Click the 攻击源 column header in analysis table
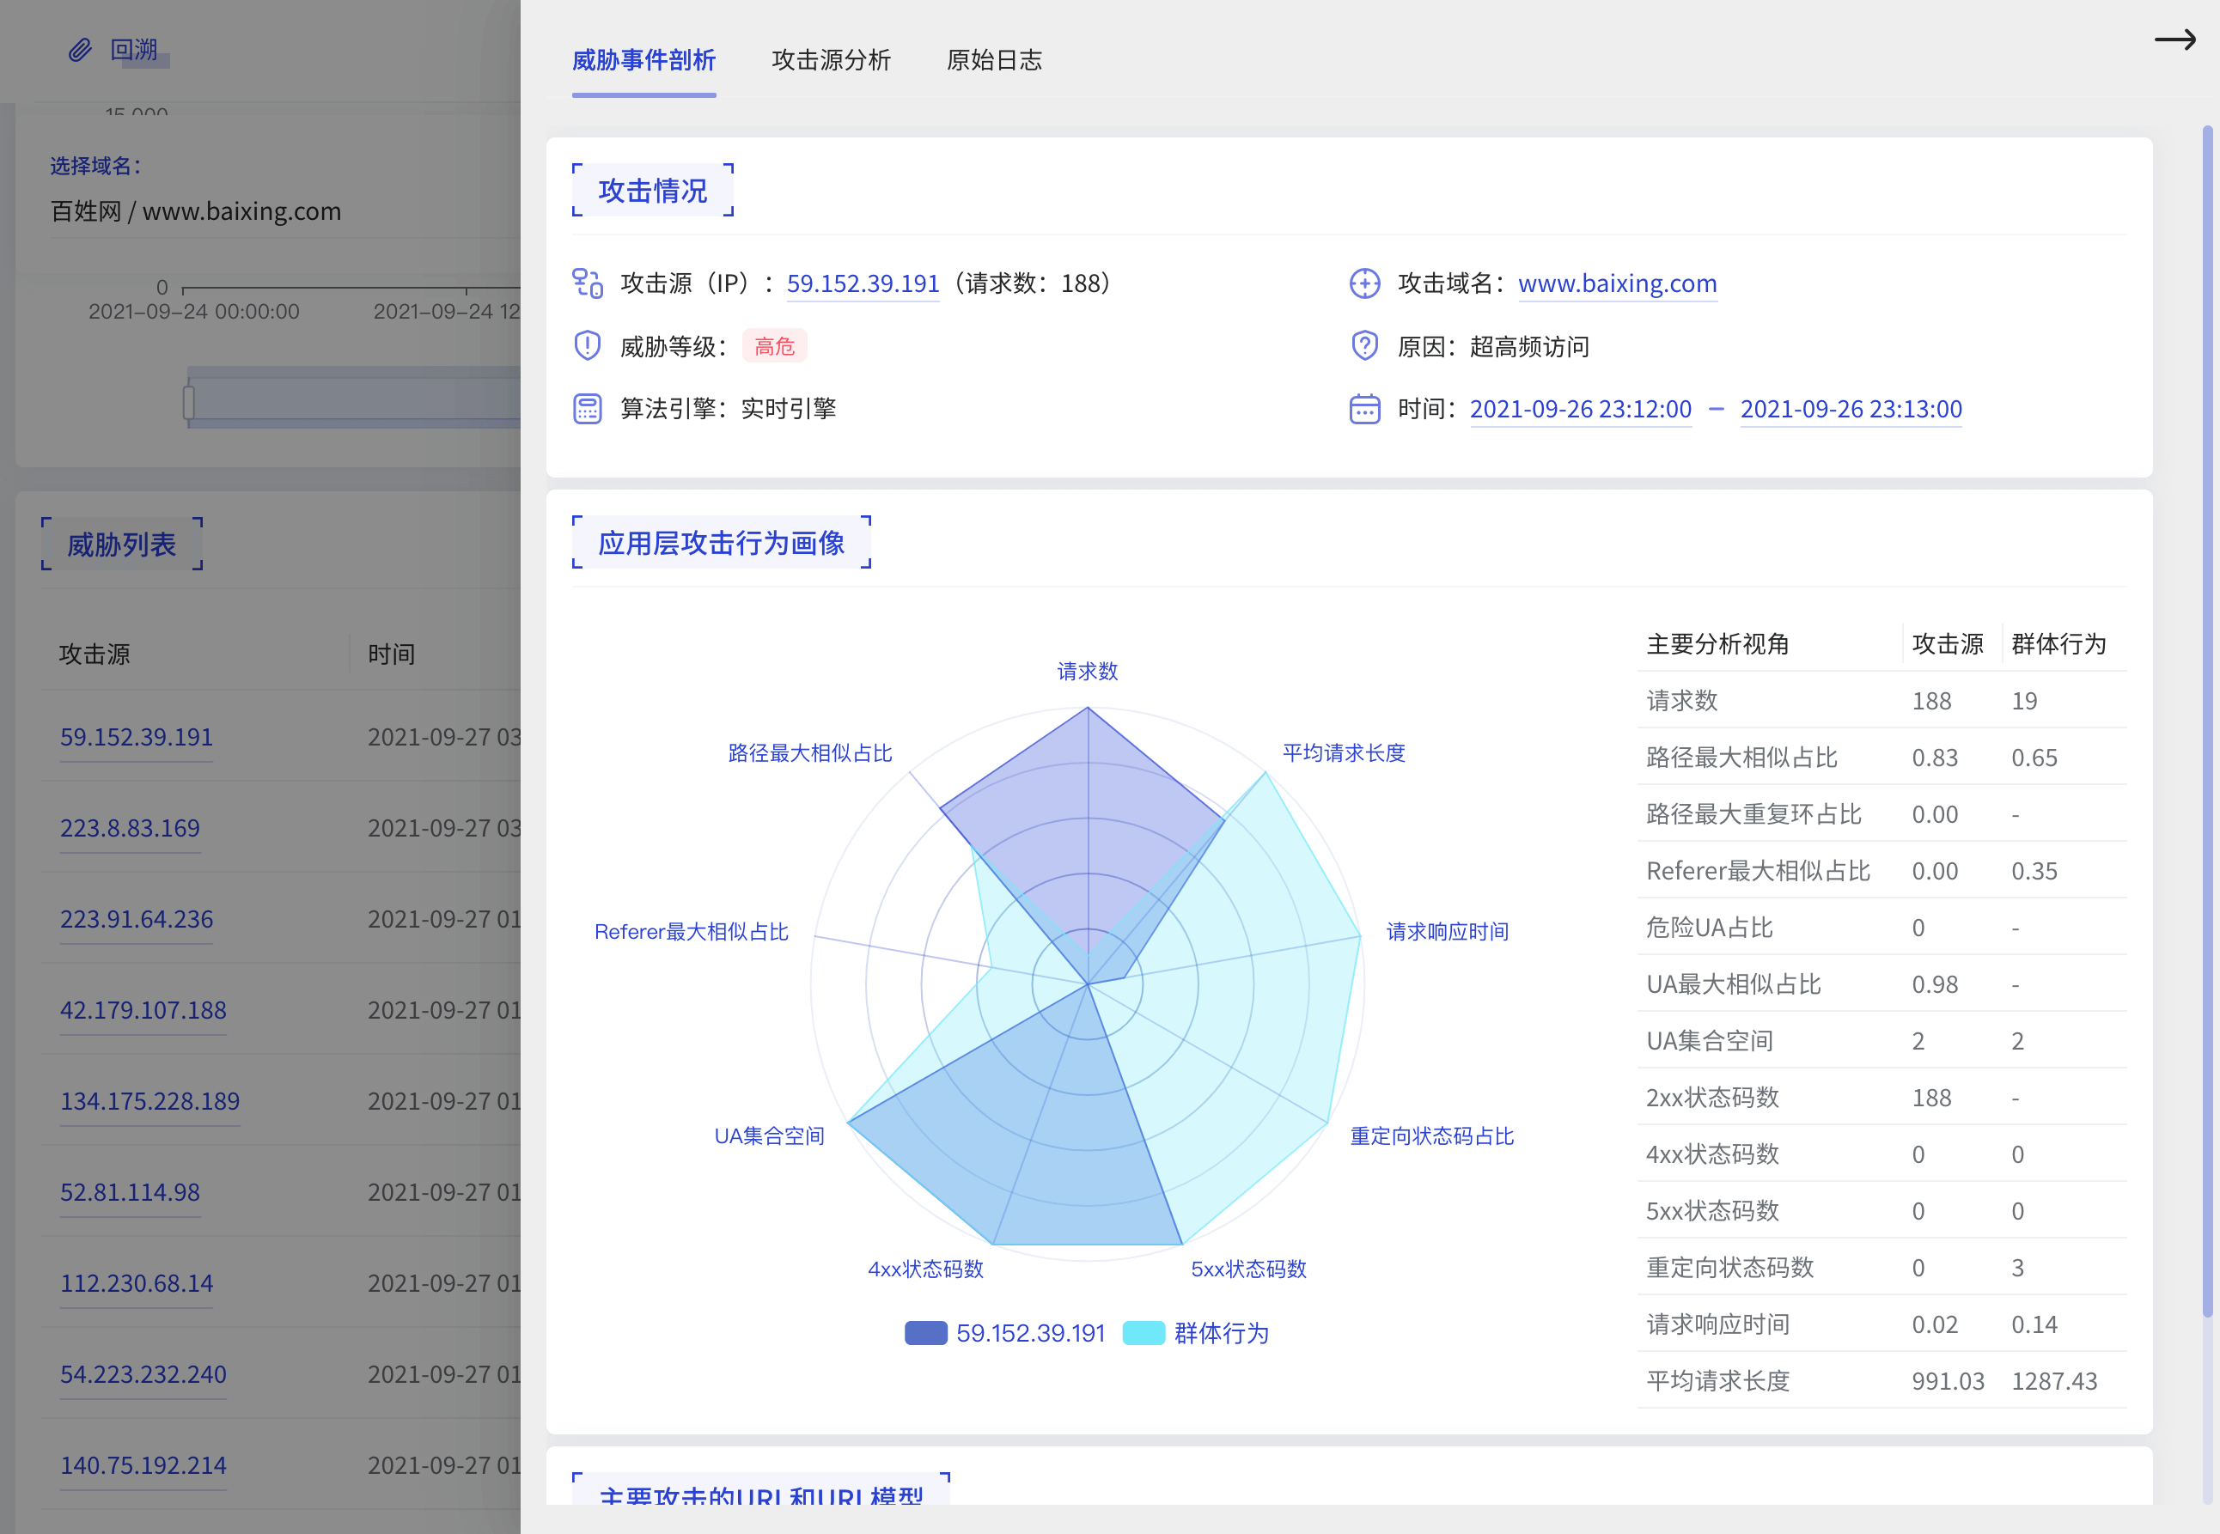 click(x=1947, y=644)
